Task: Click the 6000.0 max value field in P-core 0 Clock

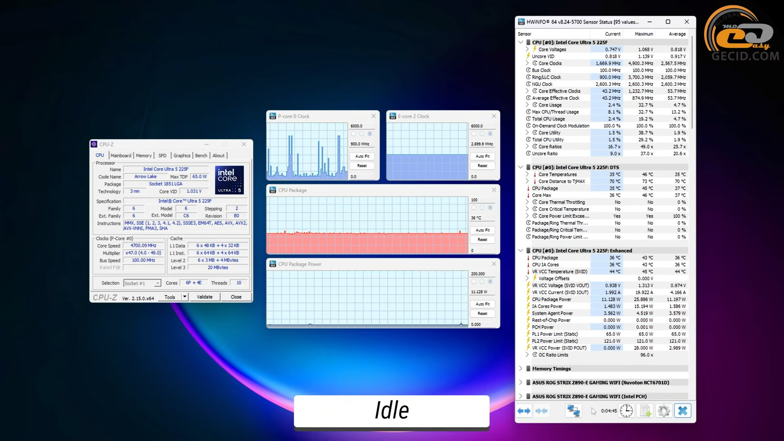Action: pyautogui.click(x=362, y=126)
